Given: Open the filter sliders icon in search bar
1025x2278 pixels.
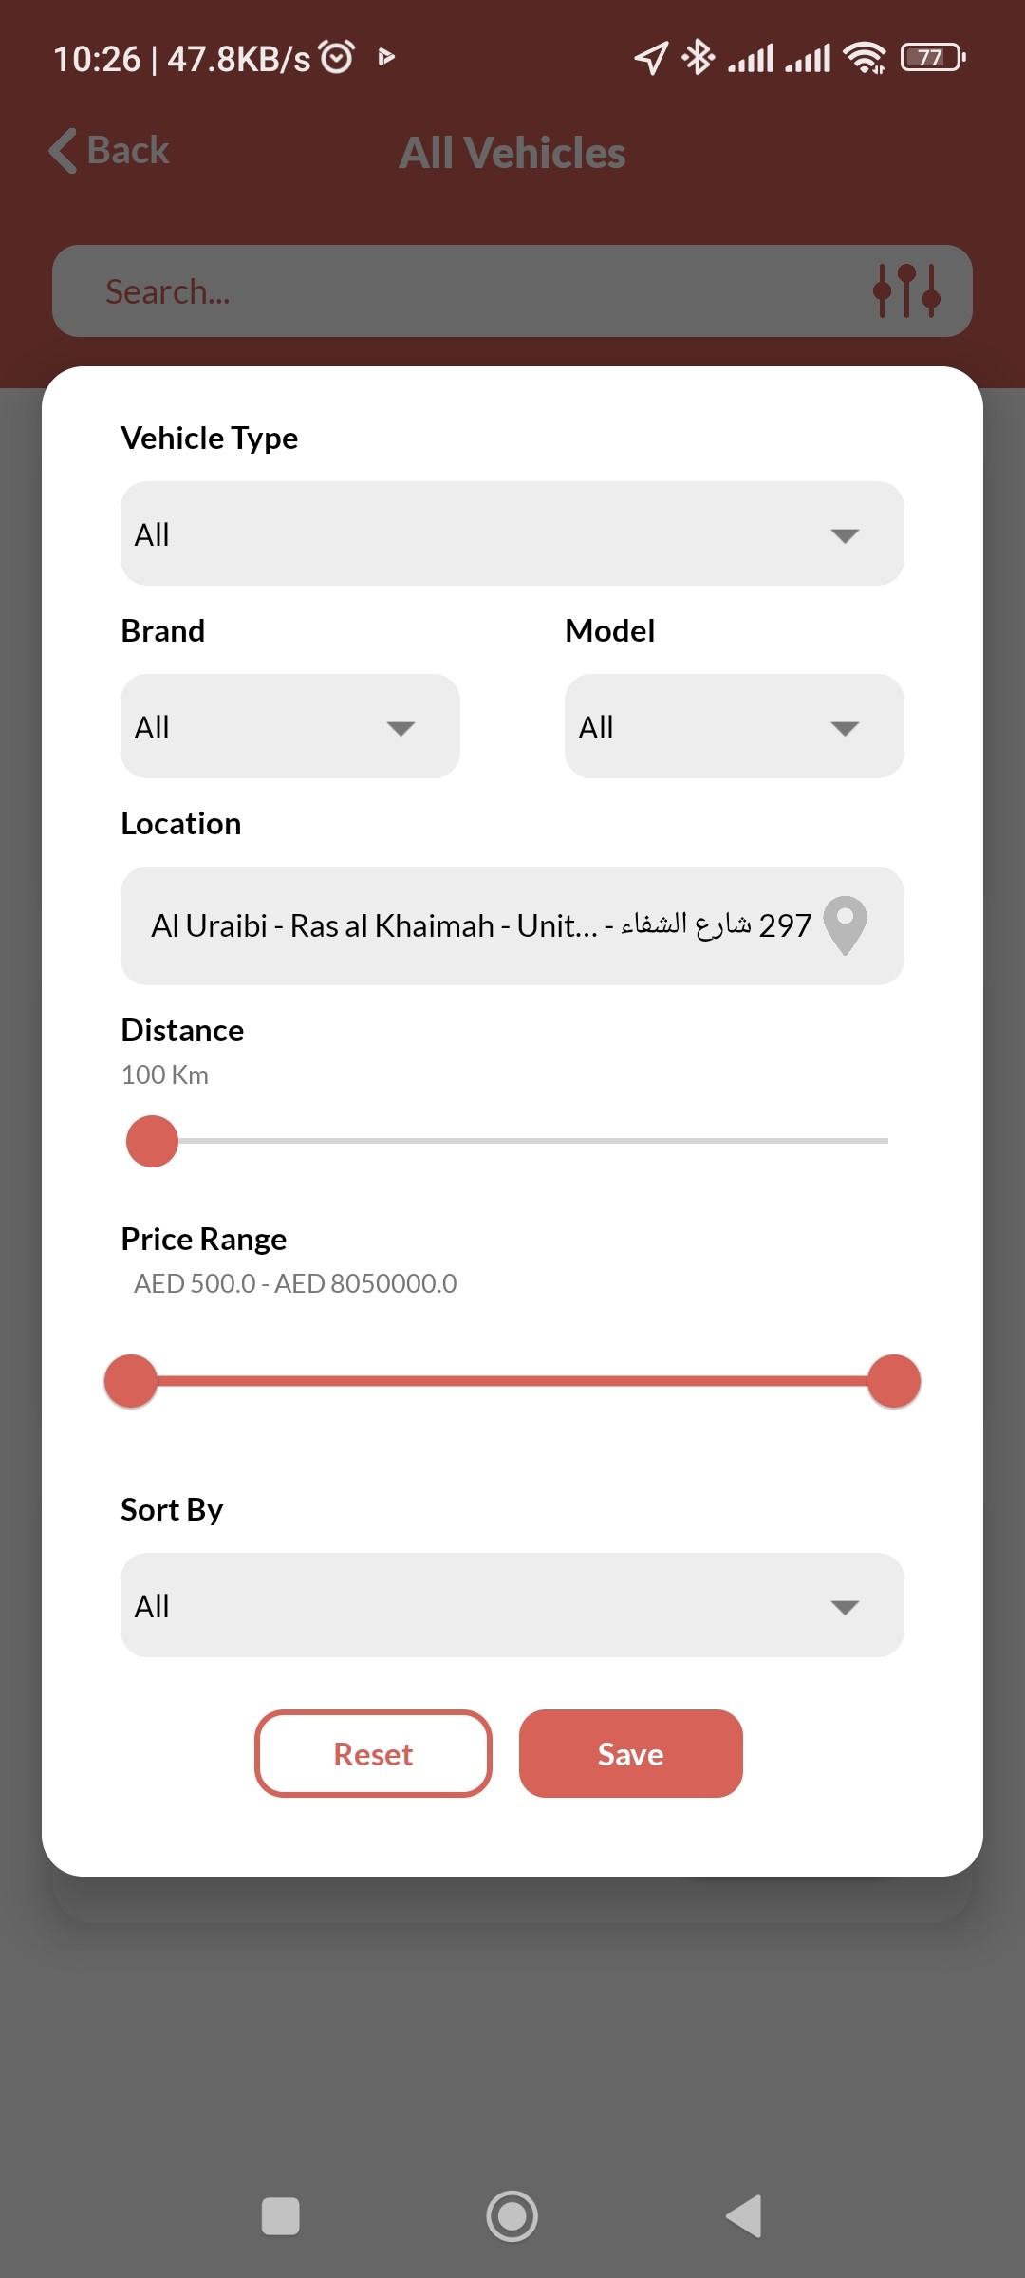Looking at the screenshot, I should [x=906, y=290].
